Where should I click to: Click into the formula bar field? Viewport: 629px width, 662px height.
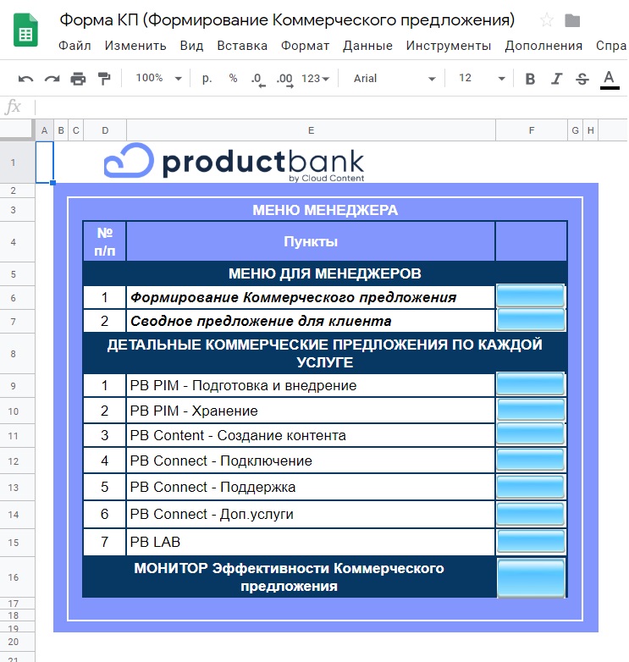pyautogui.click(x=331, y=108)
